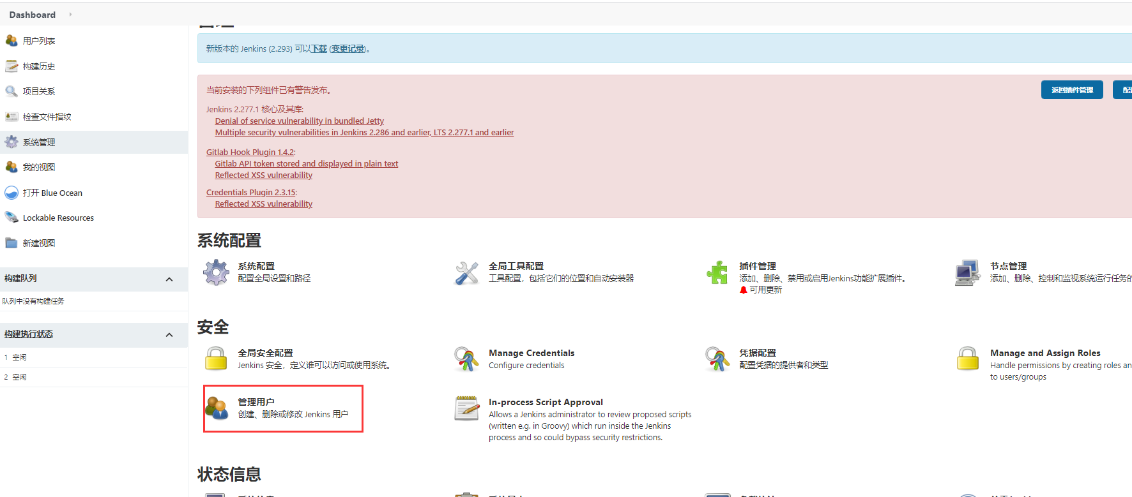Click the red bell 可用更新 icon
Image resolution: width=1132 pixels, height=497 pixels.
744,290
